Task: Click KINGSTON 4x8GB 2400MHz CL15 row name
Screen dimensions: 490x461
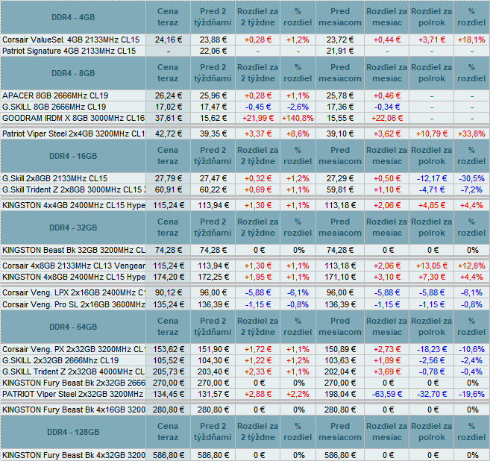Action: point(73,277)
